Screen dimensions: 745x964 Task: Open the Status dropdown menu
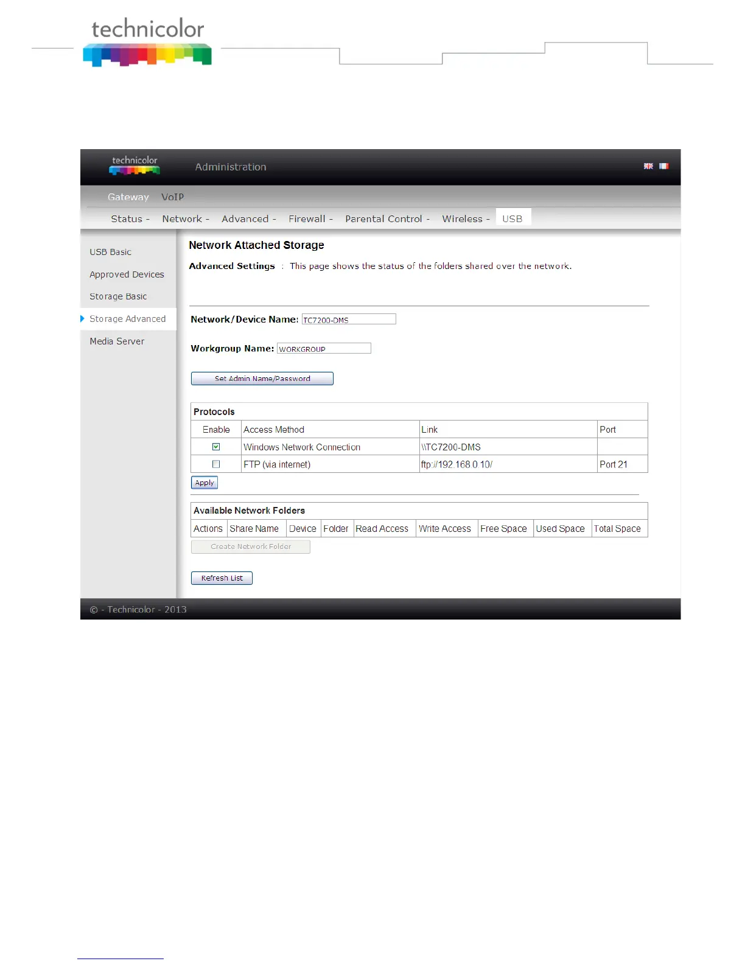[x=130, y=218]
